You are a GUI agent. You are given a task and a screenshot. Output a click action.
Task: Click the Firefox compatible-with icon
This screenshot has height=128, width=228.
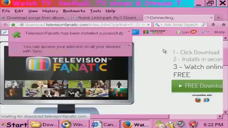tap(198, 100)
